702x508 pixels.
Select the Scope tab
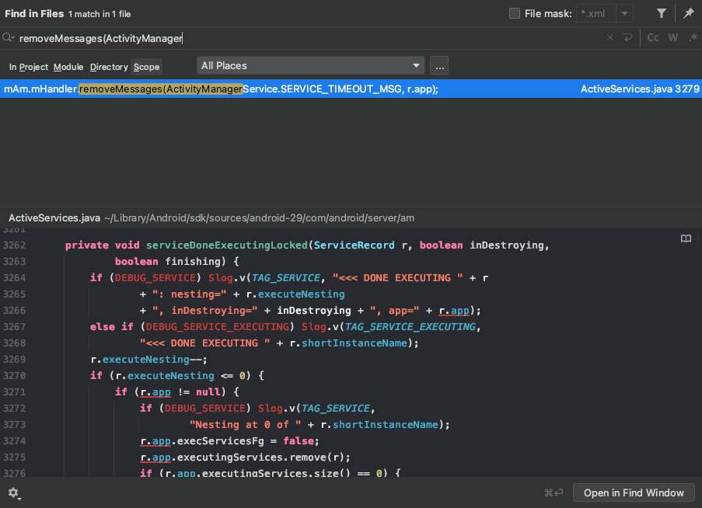point(146,67)
